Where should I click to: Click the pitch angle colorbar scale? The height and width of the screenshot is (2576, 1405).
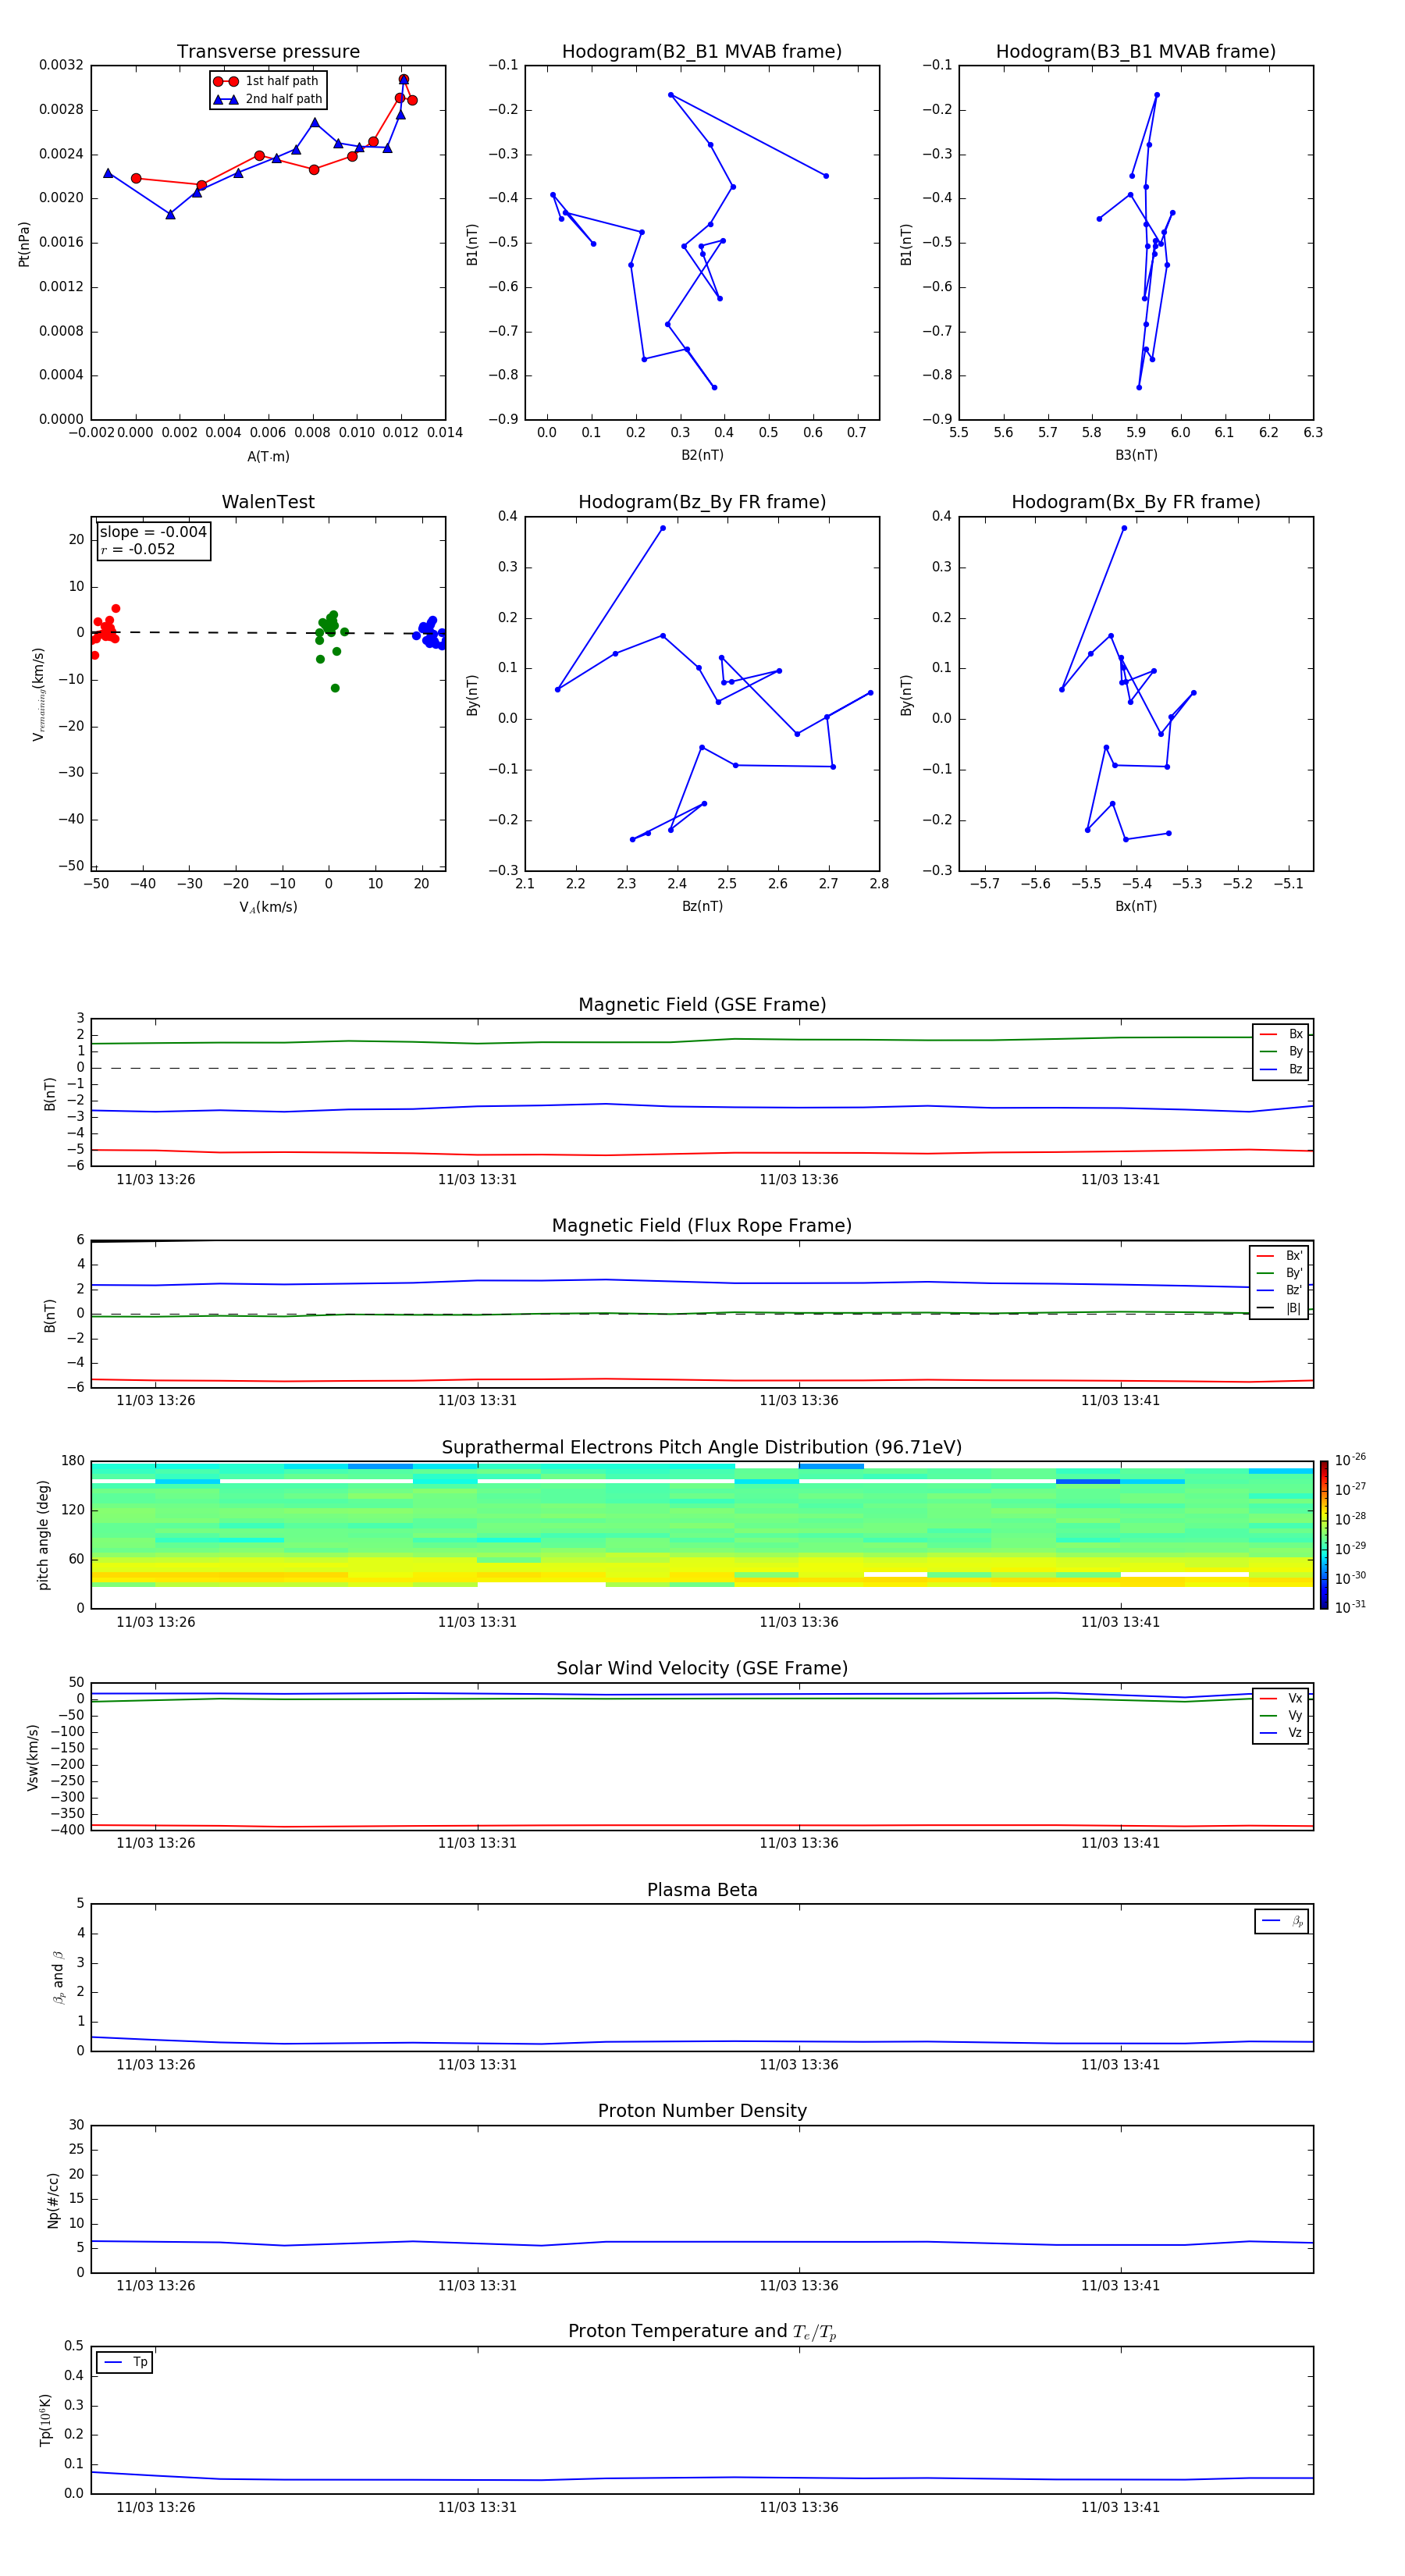(1324, 1535)
